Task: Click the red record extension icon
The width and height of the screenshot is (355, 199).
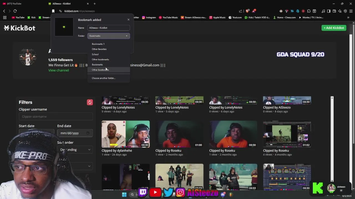Action: pyautogui.click(x=303, y=11)
